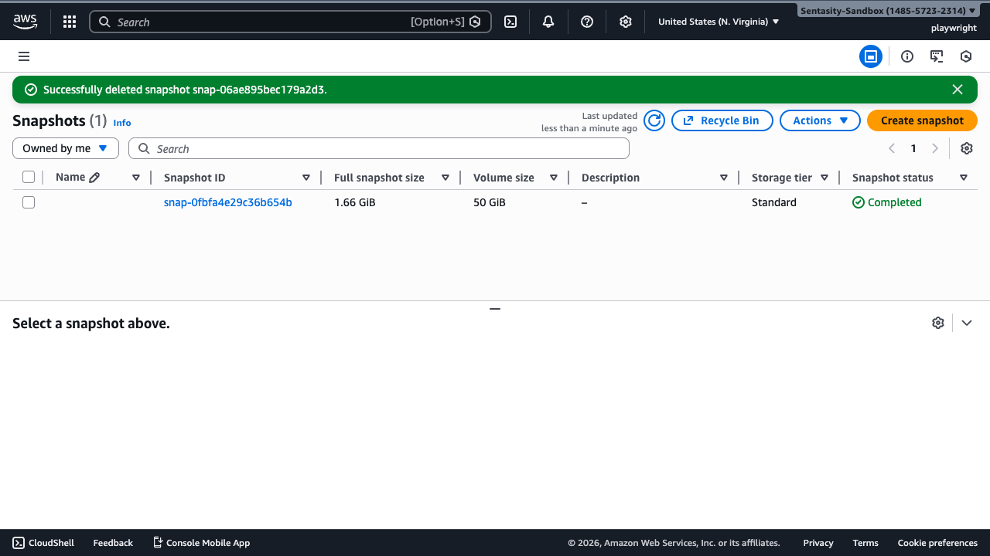Launch CloudShell from the top navigation bar

510,22
